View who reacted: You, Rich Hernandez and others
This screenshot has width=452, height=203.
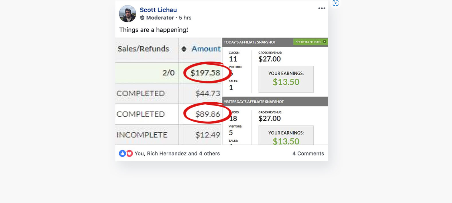(x=177, y=154)
